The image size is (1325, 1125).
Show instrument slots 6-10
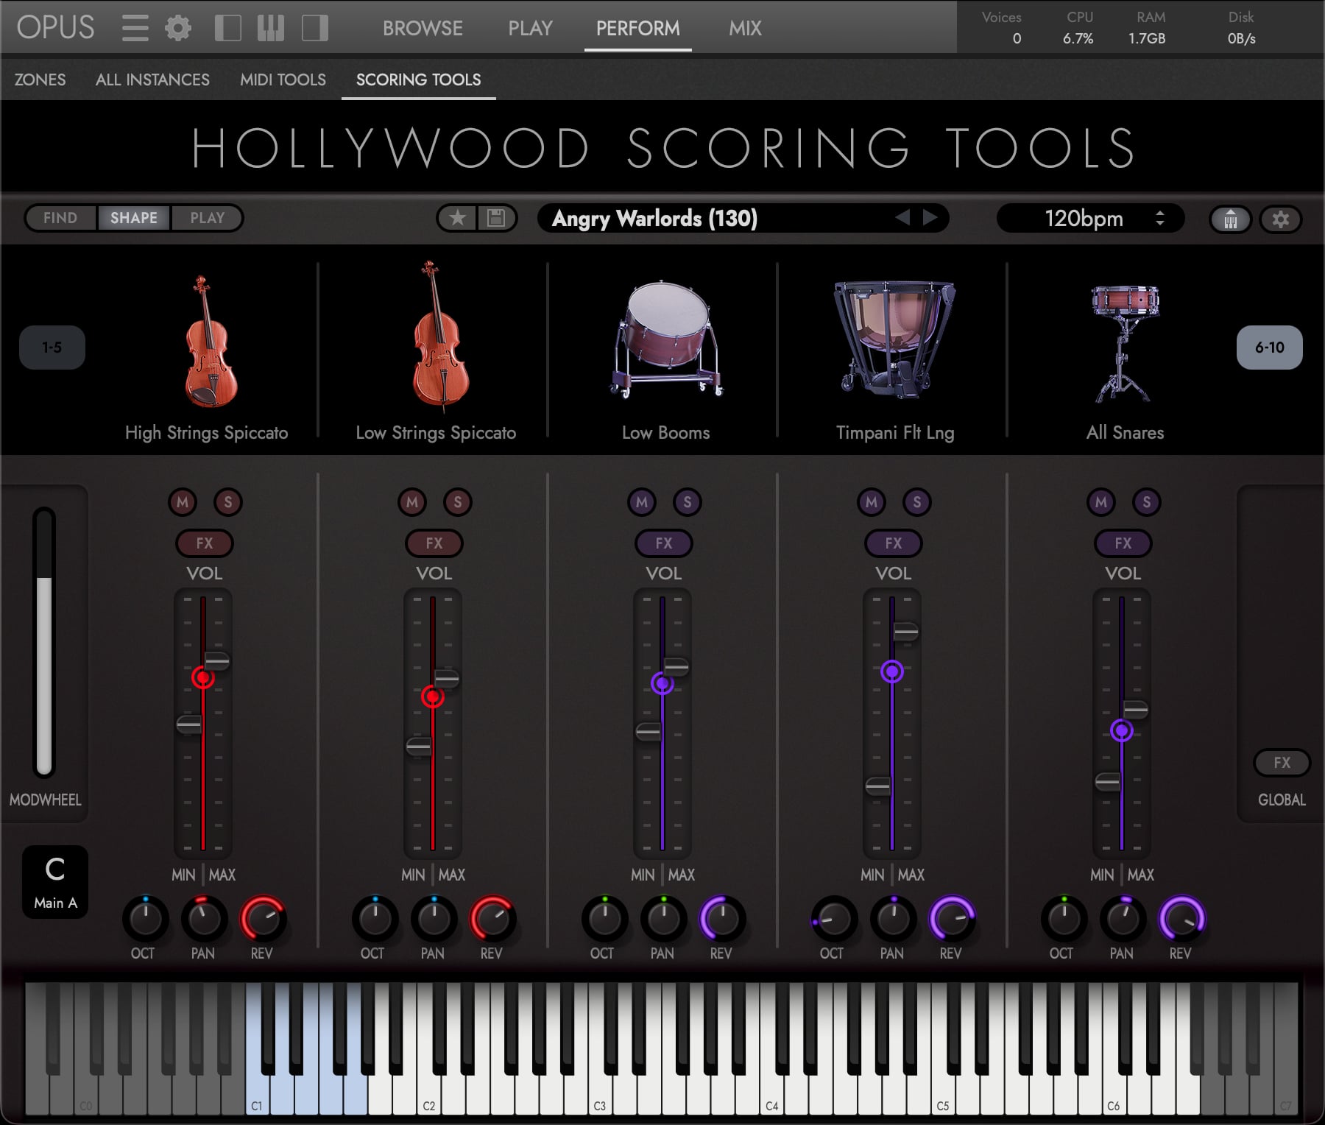1269,347
